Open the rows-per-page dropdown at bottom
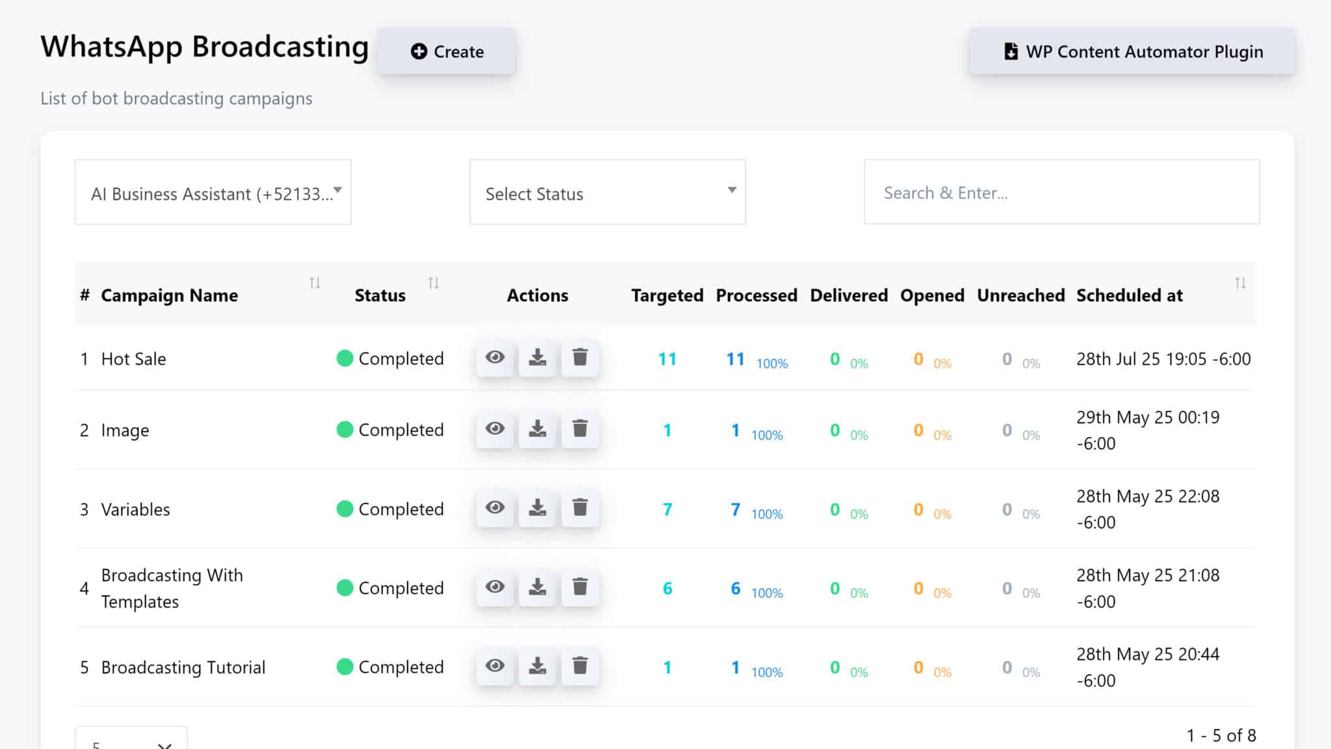 [x=131, y=741]
